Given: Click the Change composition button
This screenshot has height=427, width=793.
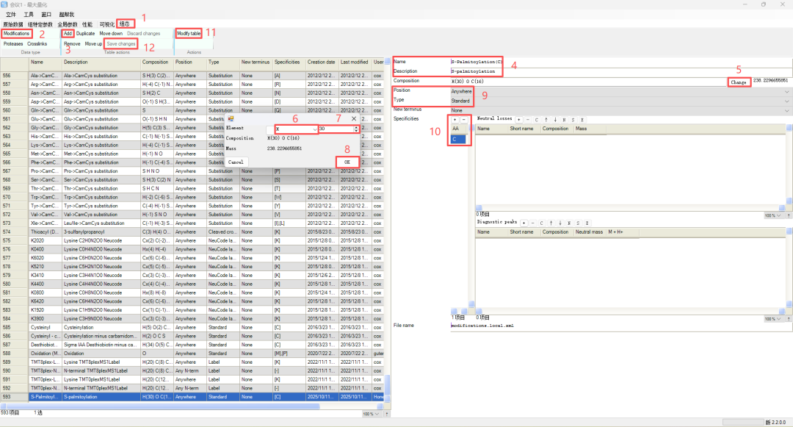Looking at the screenshot, I should (739, 82).
